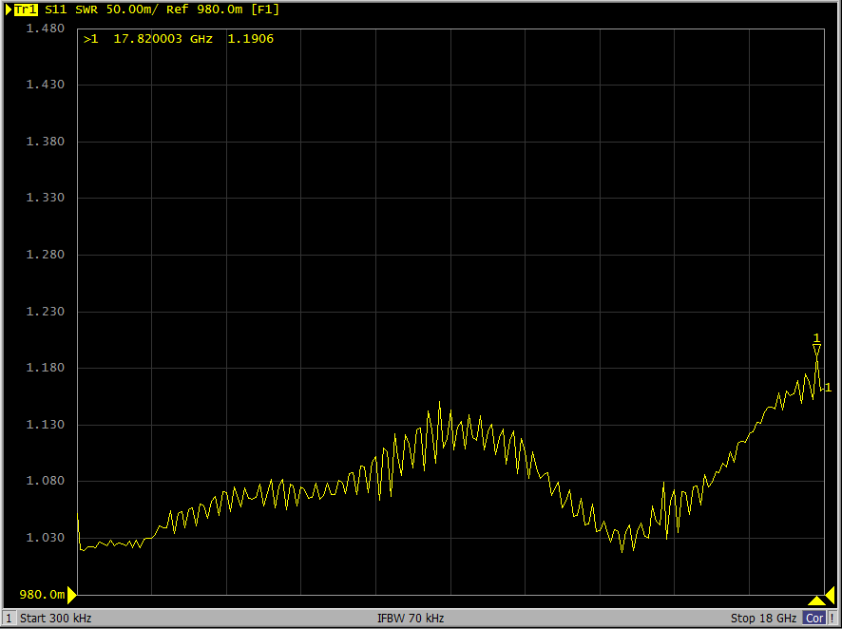Select the highlighted Tr1 trace label
Viewport: 842px width, 629px height.
tap(27, 10)
